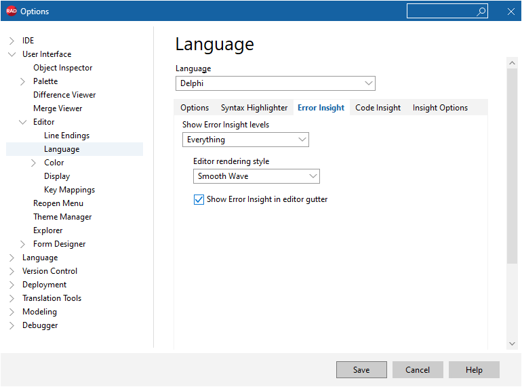This screenshot has height=387, width=522.
Task: Expand the Translation Tools tree node
Action: [12, 298]
